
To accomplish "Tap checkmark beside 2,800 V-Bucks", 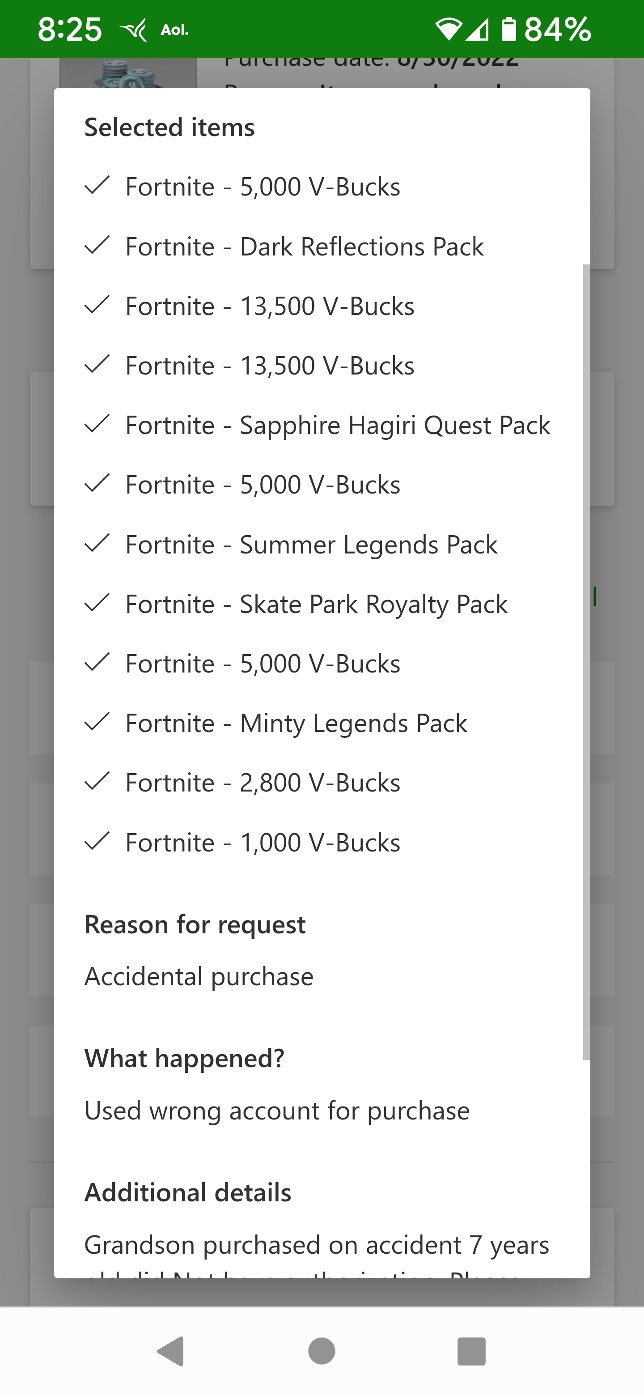I will tap(97, 782).
